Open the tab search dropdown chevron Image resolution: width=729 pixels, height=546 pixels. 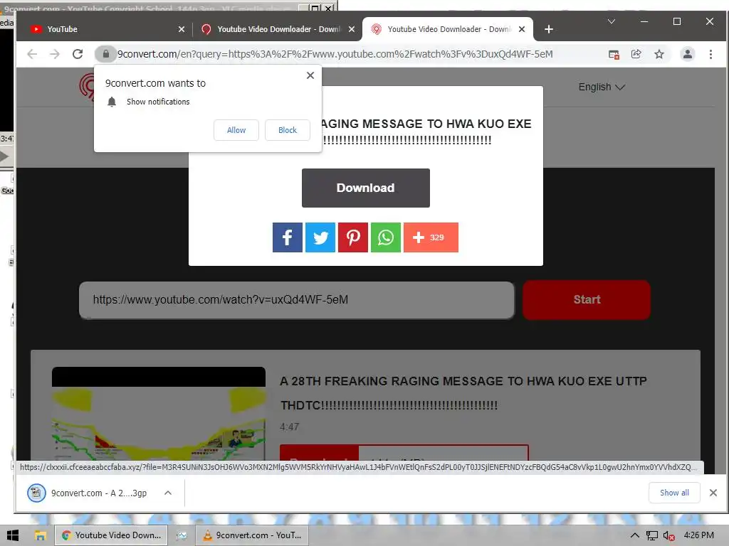(x=612, y=21)
